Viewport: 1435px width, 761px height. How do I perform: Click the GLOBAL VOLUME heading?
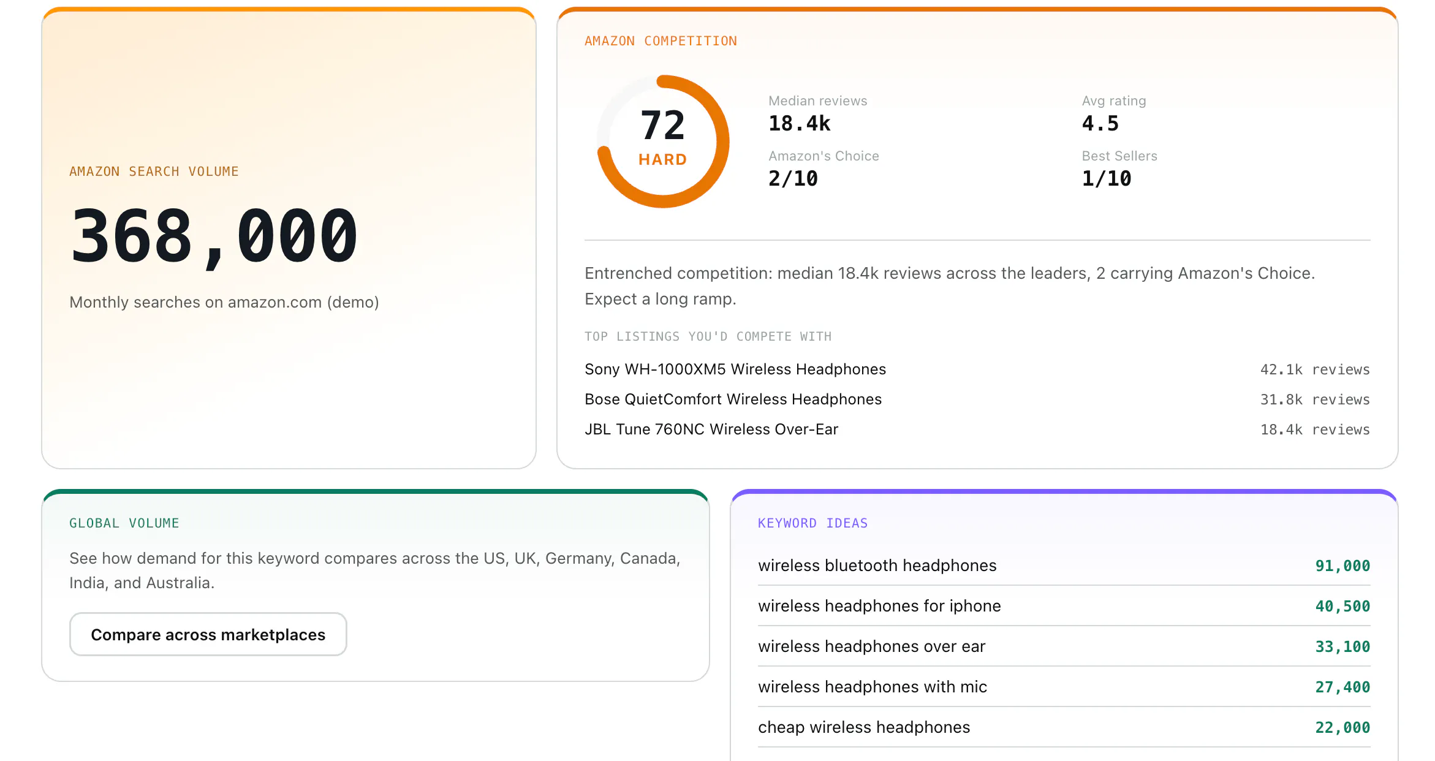124,523
